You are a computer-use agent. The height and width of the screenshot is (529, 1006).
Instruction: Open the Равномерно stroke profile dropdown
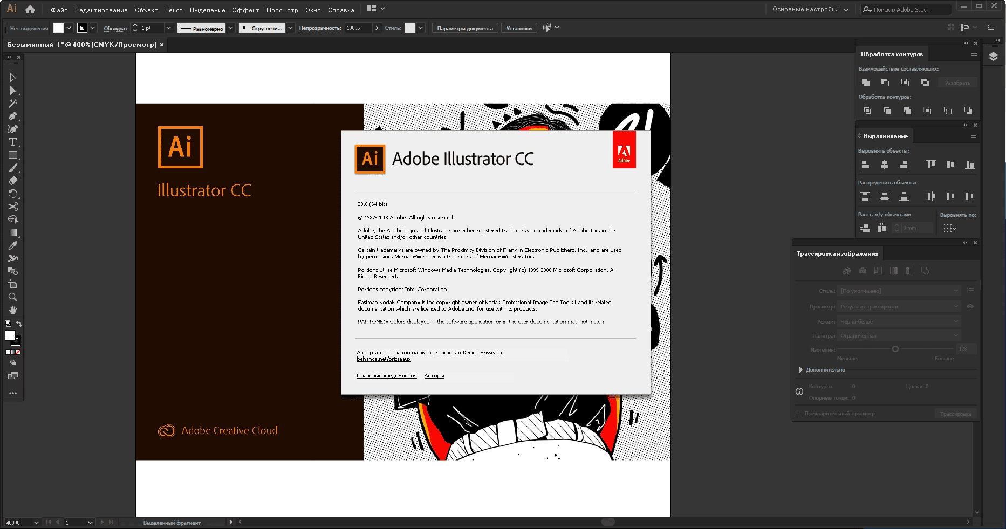[230, 28]
